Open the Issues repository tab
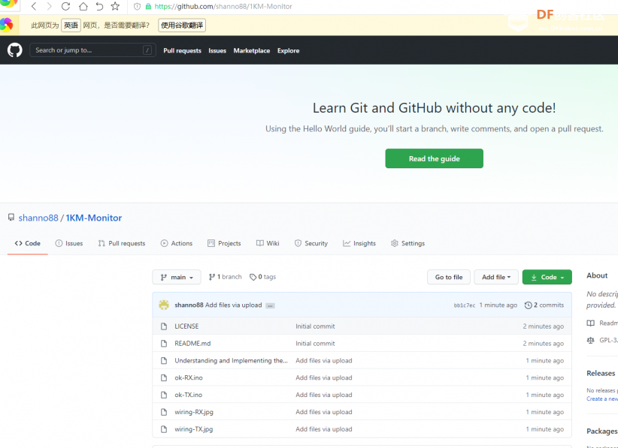Screen dimensions: 618x448 point(69,243)
